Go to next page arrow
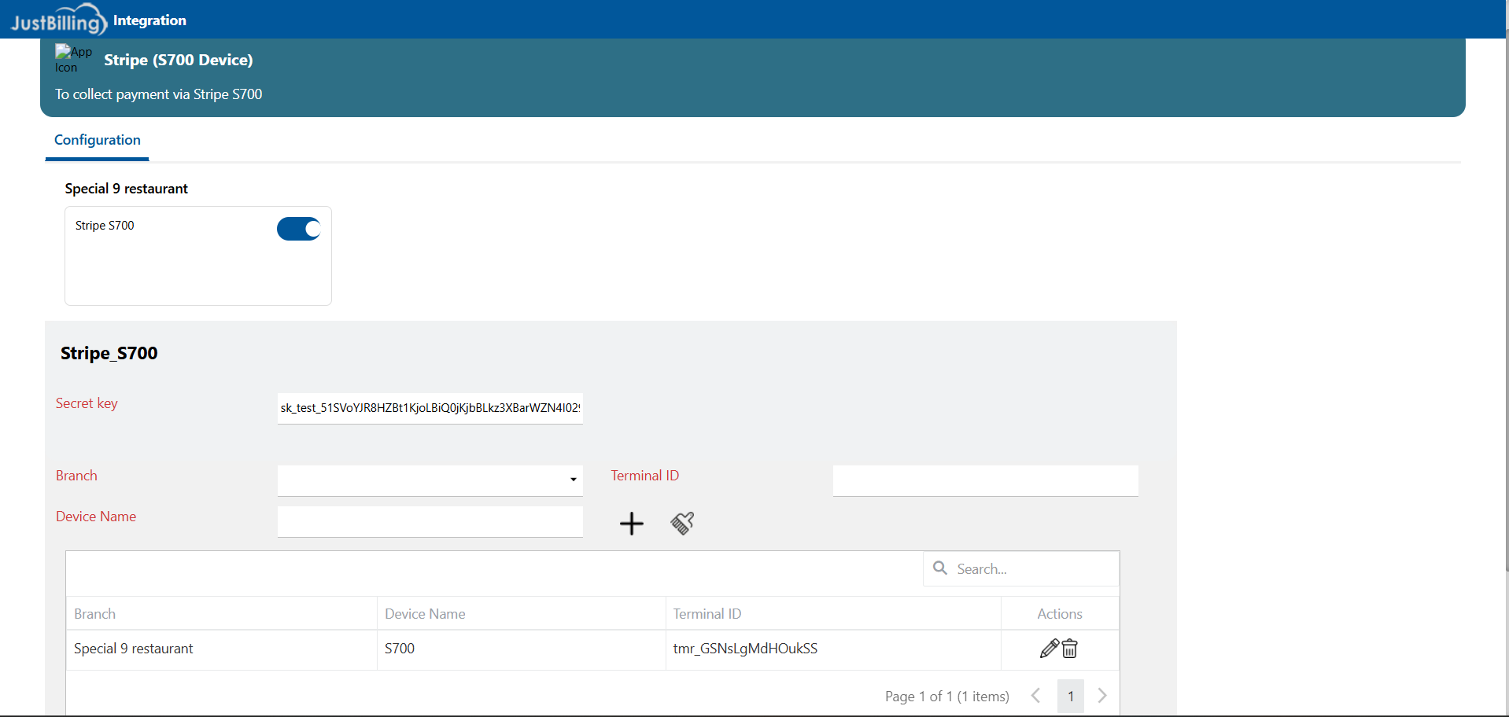The image size is (1509, 717). click(1102, 696)
